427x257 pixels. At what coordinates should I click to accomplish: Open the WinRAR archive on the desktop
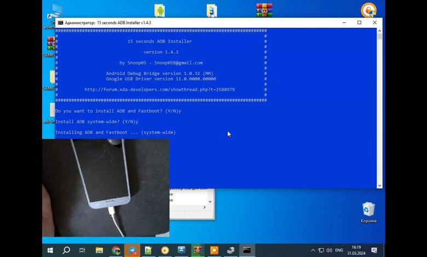[264, 10]
